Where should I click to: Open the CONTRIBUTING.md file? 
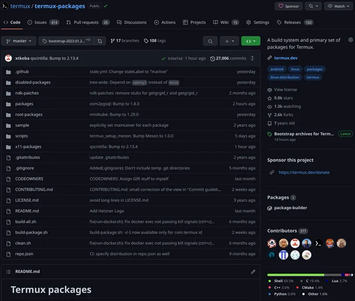34,190
